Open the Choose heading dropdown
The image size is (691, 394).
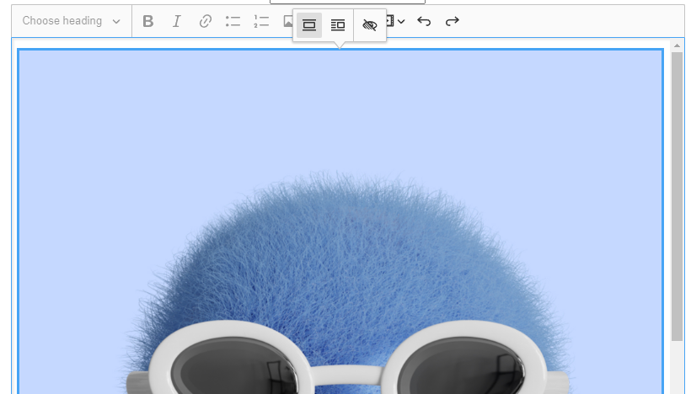point(72,21)
